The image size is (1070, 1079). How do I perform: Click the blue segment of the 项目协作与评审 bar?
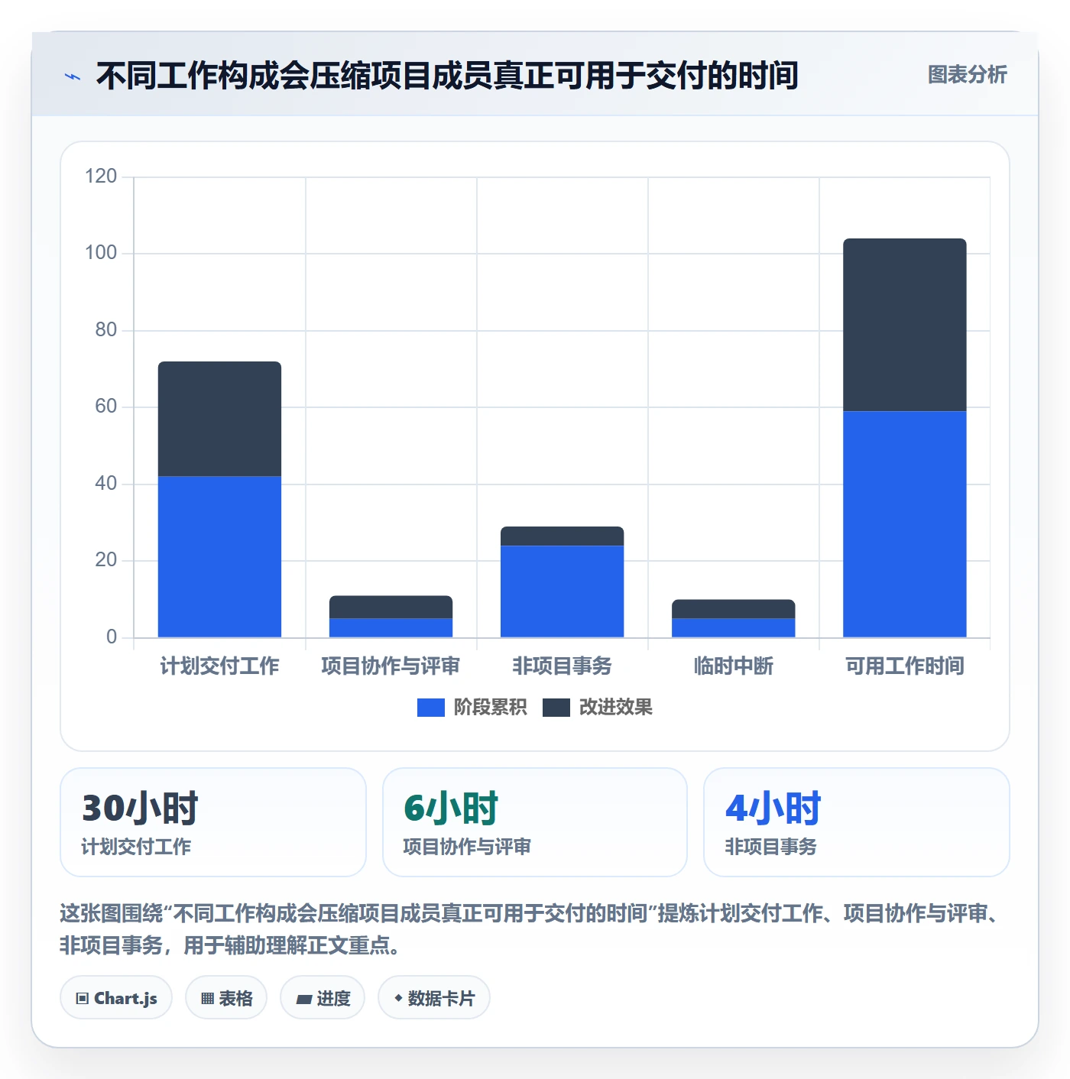click(x=391, y=627)
